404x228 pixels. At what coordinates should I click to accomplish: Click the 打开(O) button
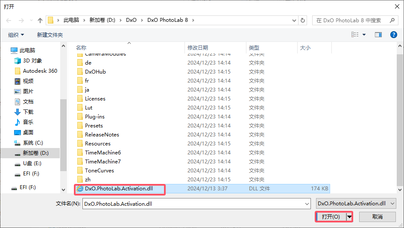pyautogui.click(x=331, y=216)
